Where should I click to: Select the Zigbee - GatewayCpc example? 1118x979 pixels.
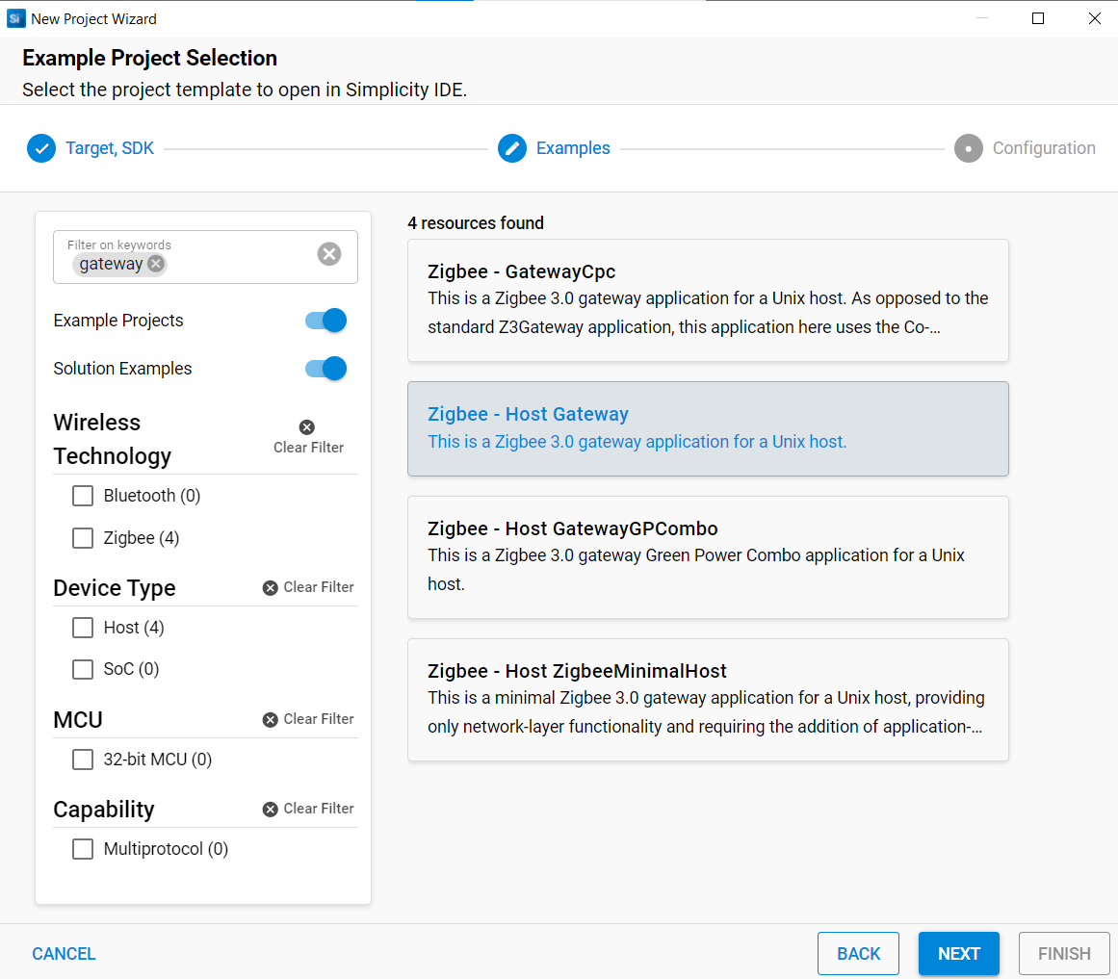click(x=708, y=299)
